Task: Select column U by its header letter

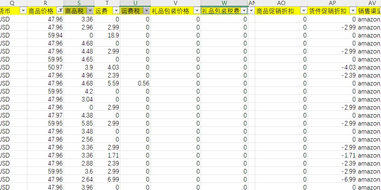Action: [135, 3]
